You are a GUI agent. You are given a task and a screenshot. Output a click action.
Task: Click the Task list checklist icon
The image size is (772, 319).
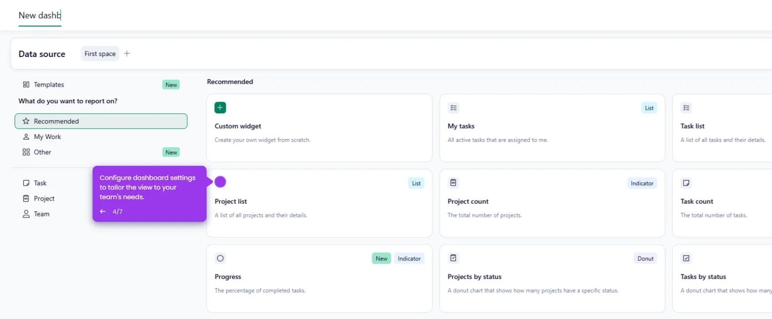tap(686, 108)
